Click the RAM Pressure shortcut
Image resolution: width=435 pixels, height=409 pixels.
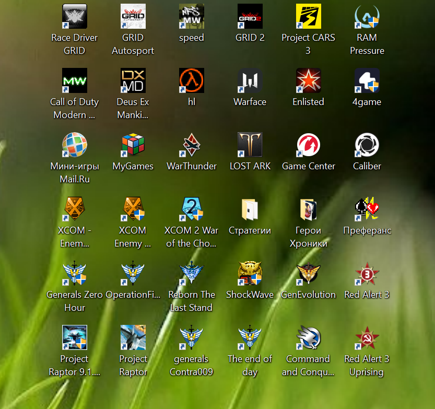(x=367, y=17)
